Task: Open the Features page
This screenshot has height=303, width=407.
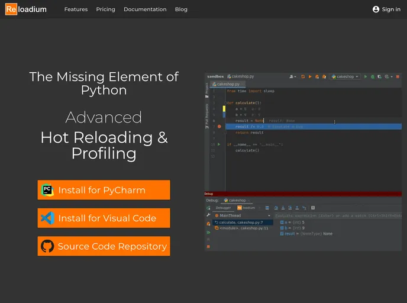Action: [x=76, y=9]
